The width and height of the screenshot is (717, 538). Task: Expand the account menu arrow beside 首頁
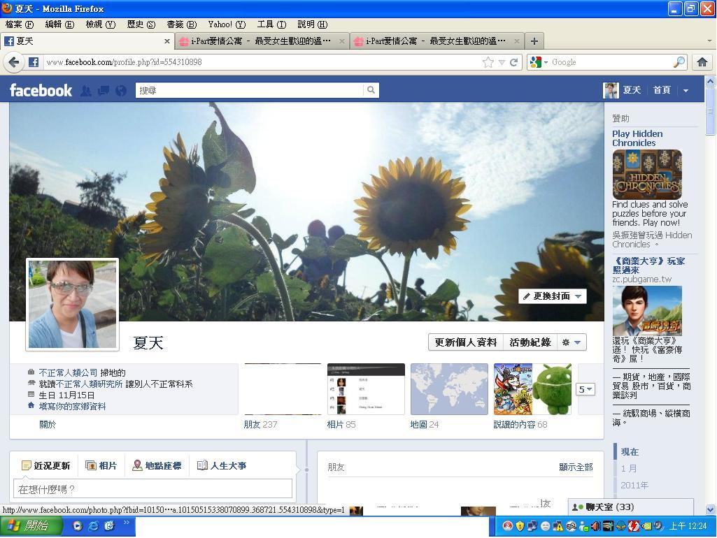tap(686, 90)
